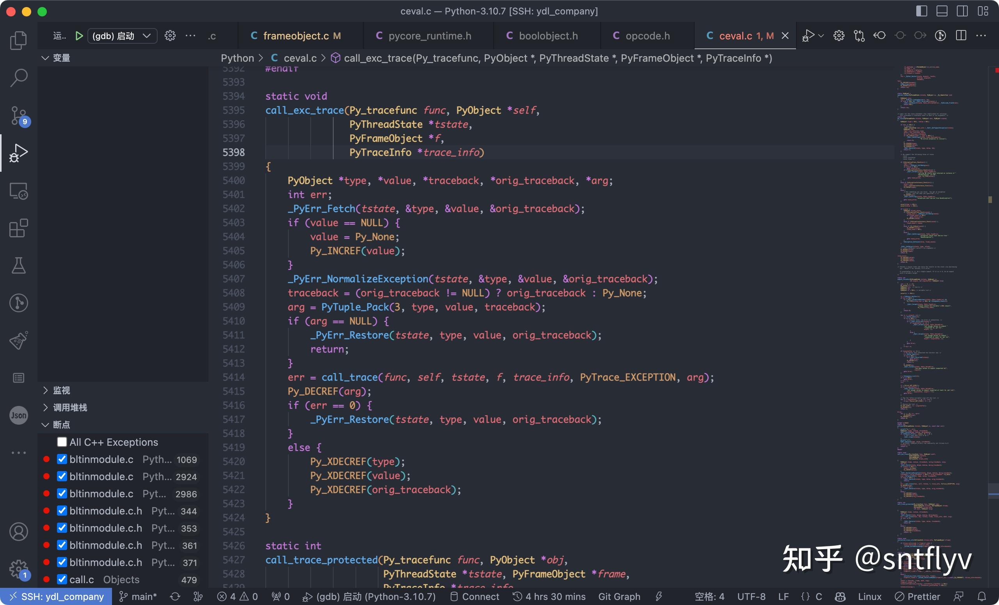
Task: Open Git Graph from the status bar
Action: coord(619,596)
